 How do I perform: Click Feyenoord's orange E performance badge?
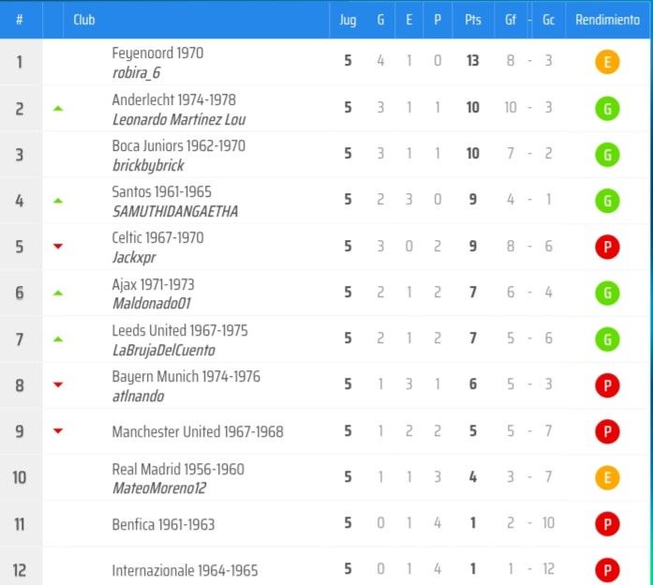[x=607, y=62]
